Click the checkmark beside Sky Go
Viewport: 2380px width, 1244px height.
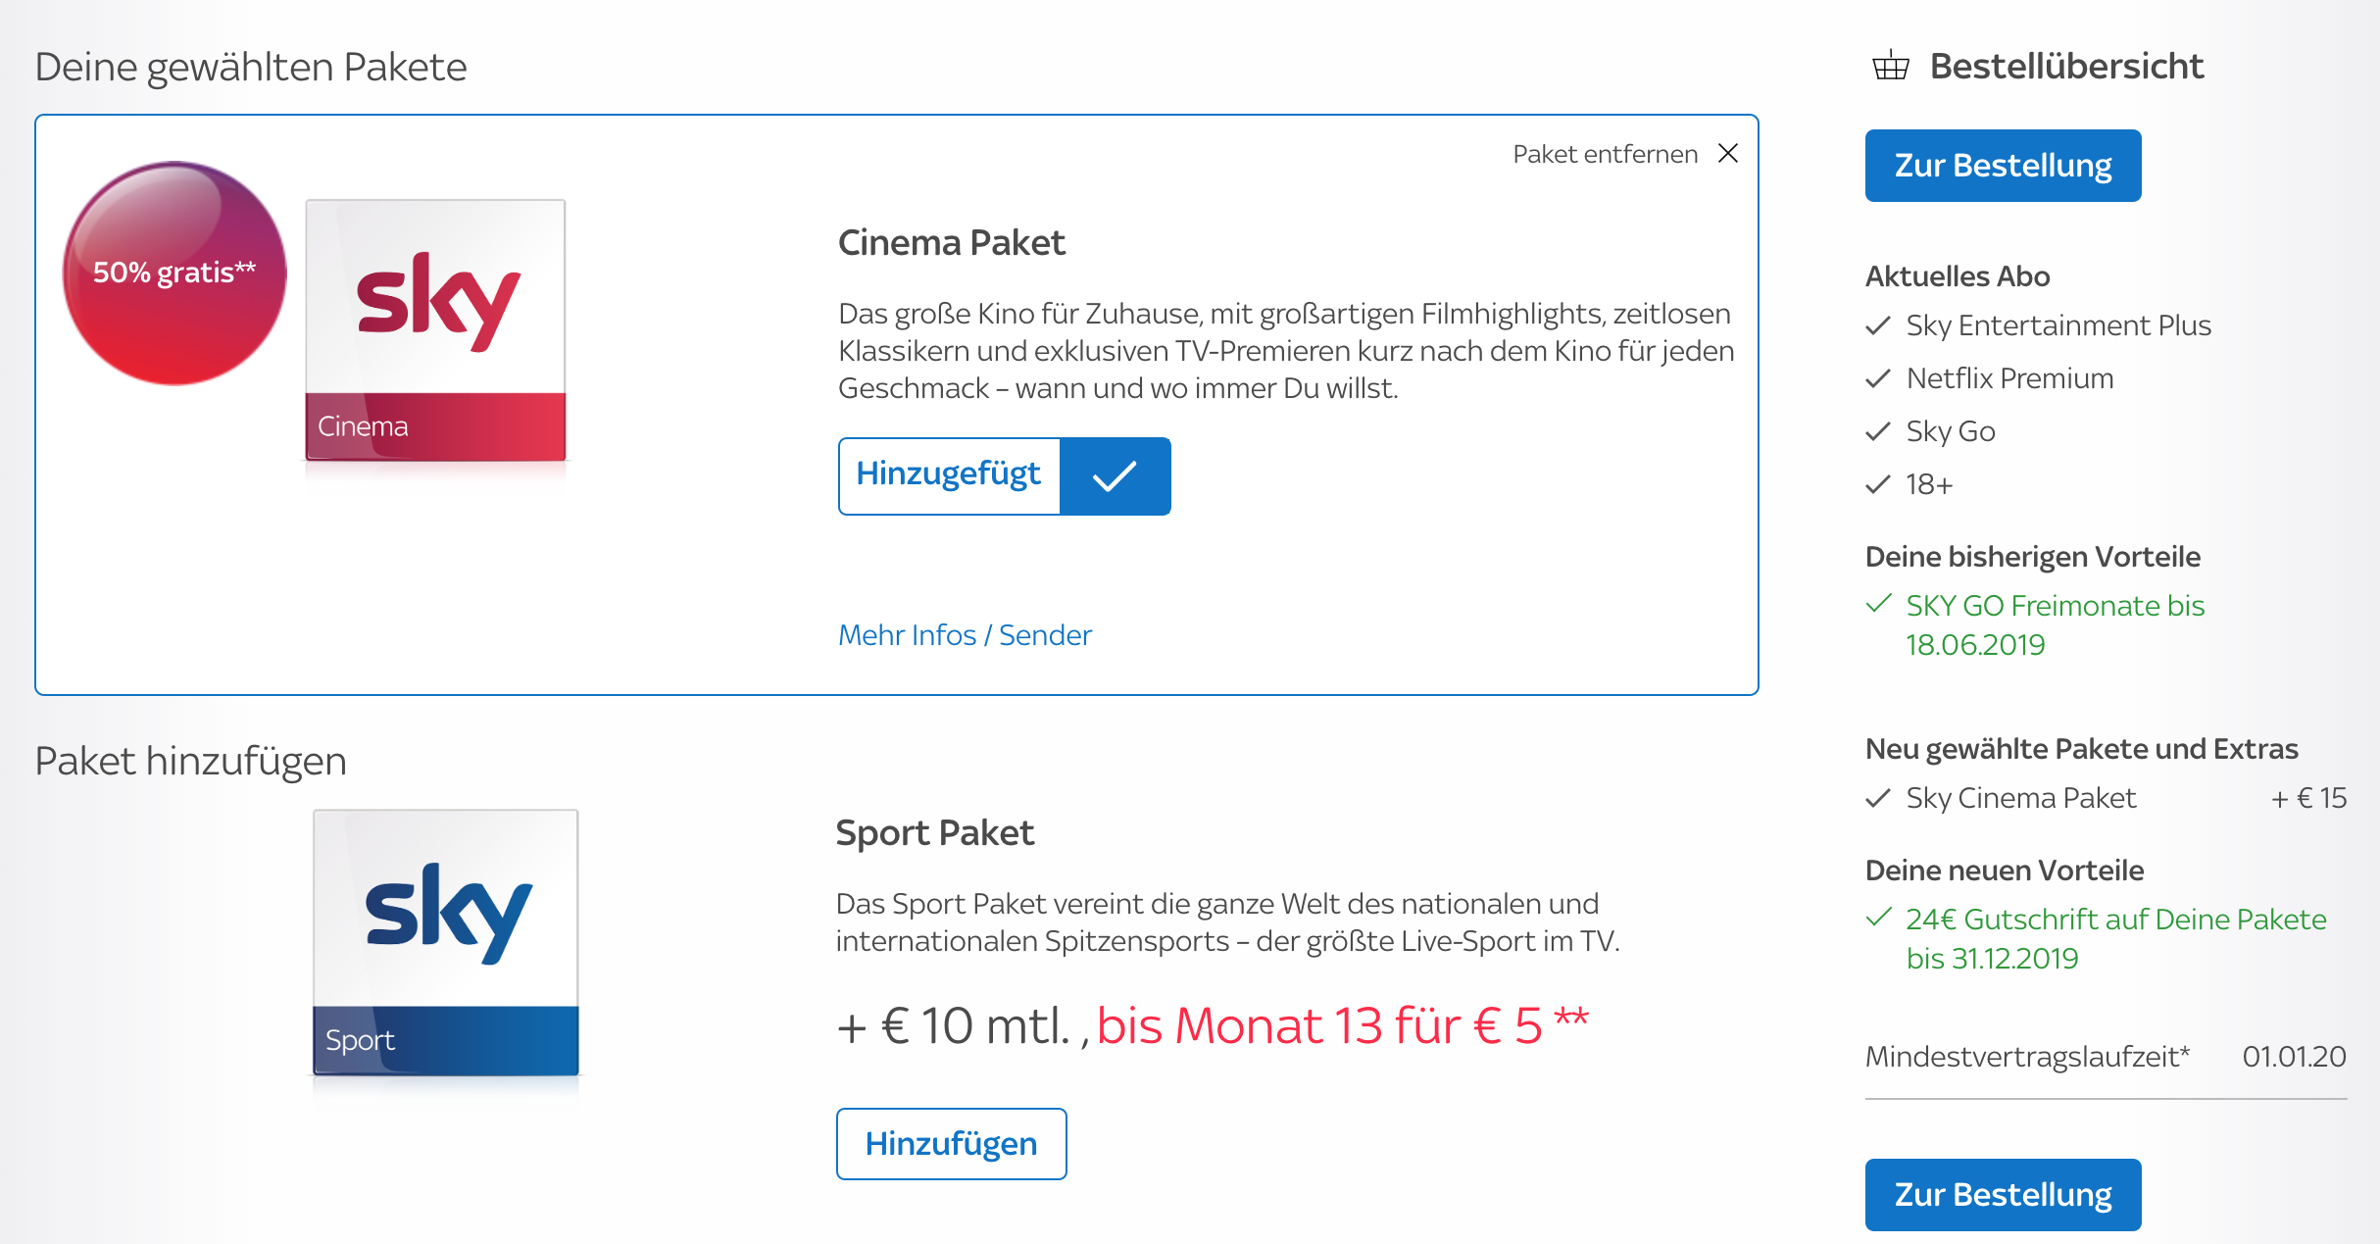coord(1877,431)
